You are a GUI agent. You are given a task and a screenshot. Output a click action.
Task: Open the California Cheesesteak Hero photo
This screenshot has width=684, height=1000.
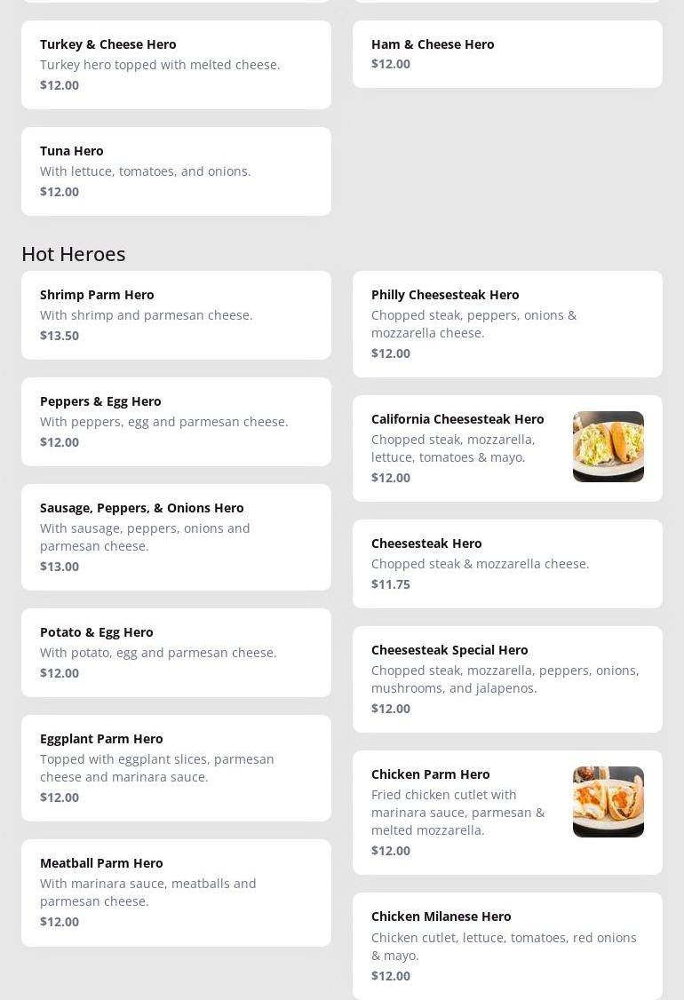(608, 447)
